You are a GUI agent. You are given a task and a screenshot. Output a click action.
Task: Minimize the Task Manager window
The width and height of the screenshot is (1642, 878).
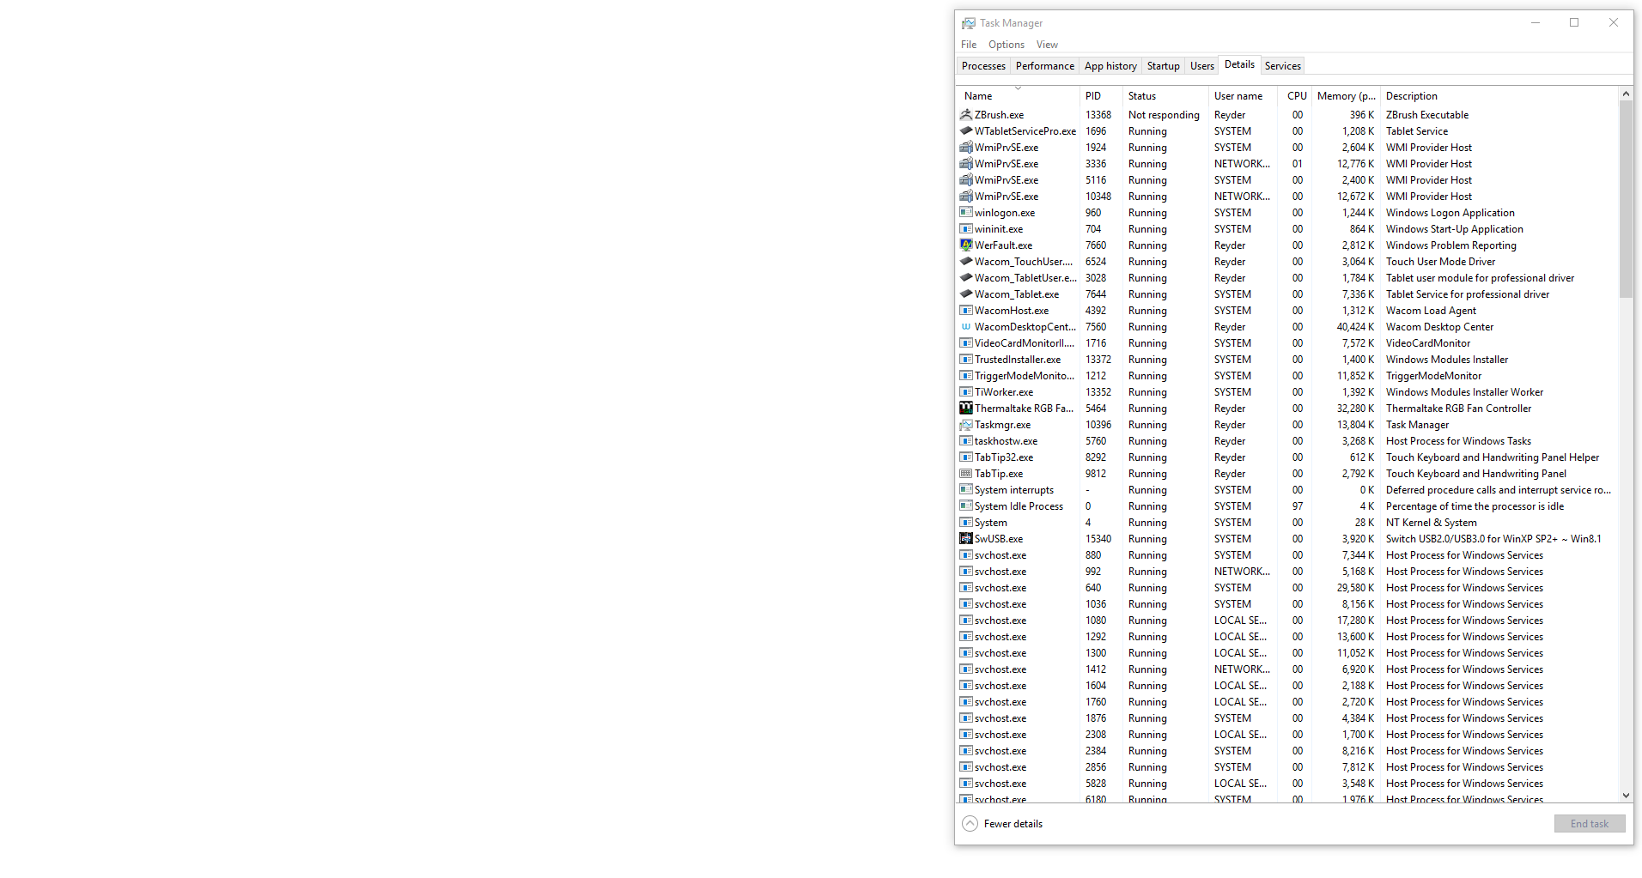point(1536,23)
